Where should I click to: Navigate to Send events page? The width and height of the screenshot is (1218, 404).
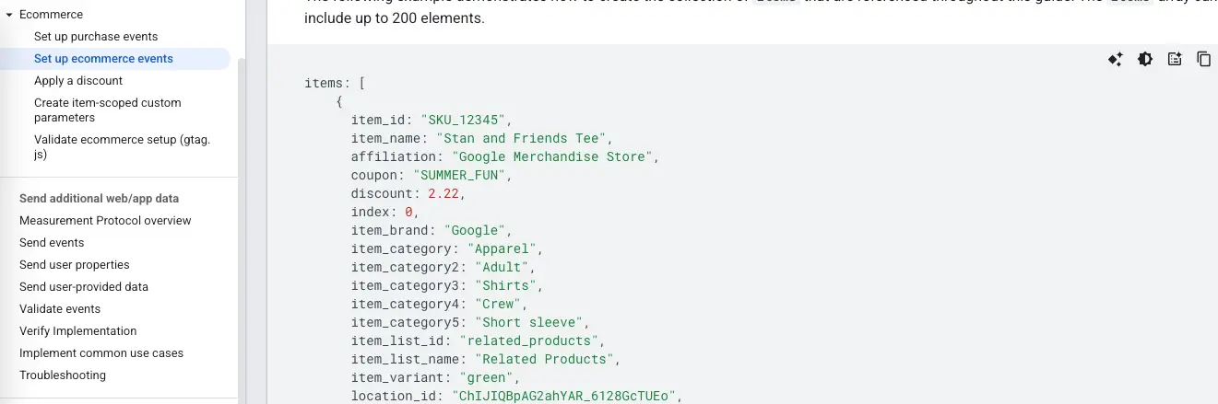pyautogui.click(x=52, y=243)
